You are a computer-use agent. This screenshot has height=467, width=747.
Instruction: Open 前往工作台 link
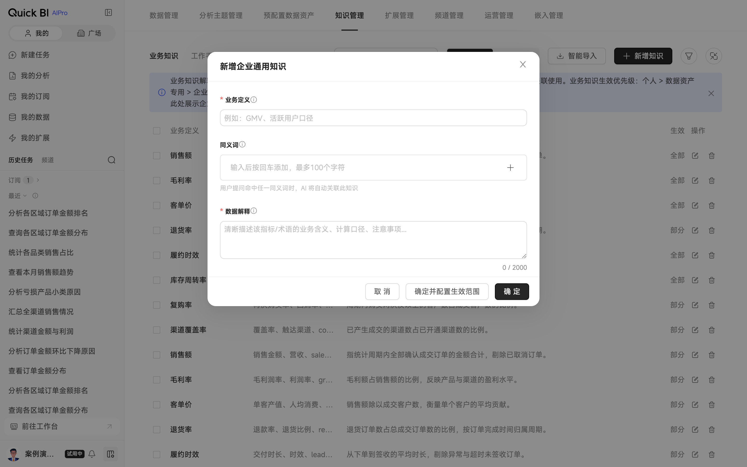click(62, 426)
